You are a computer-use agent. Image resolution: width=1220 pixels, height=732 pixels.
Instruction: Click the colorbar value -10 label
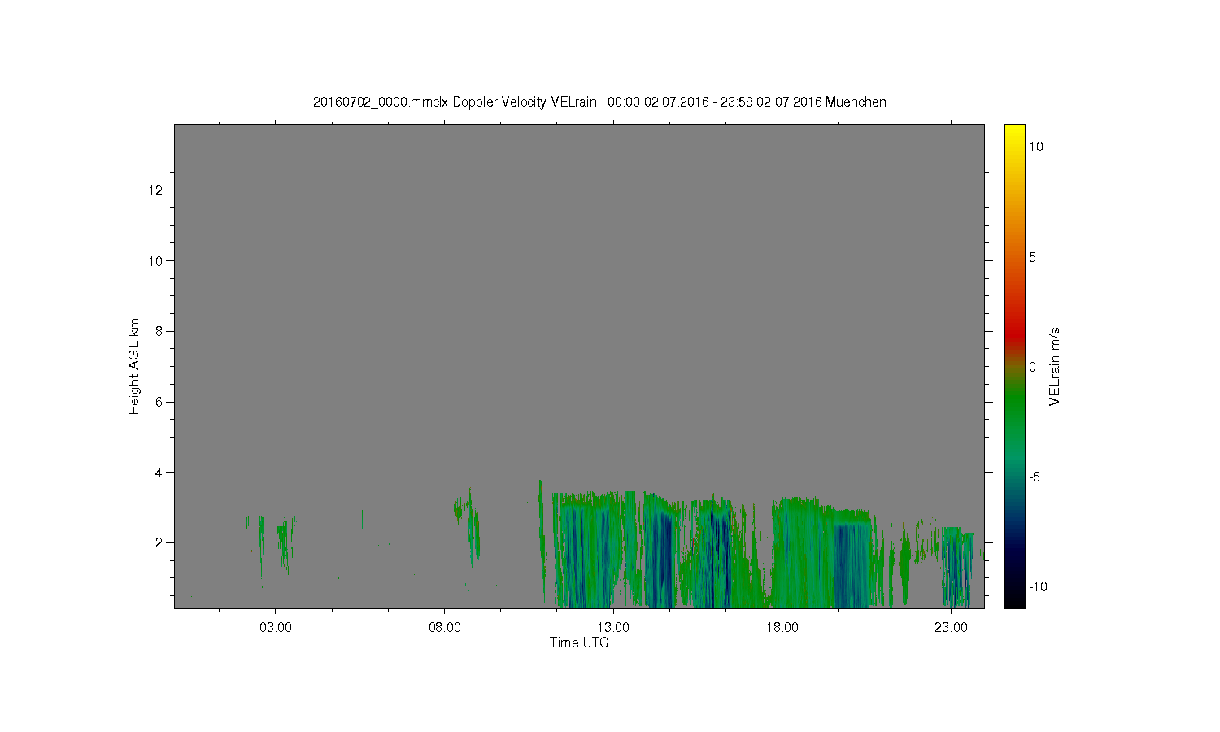click(x=1037, y=586)
